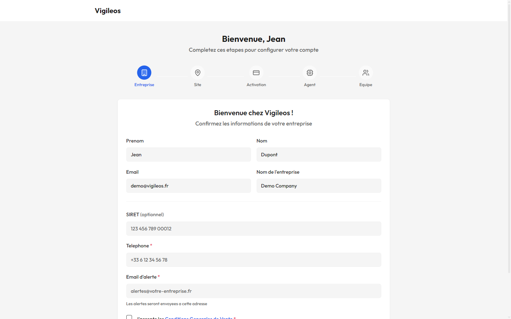The width and height of the screenshot is (511, 319).
Task: Click into the SIRET optional field
Action: point(254,229)
